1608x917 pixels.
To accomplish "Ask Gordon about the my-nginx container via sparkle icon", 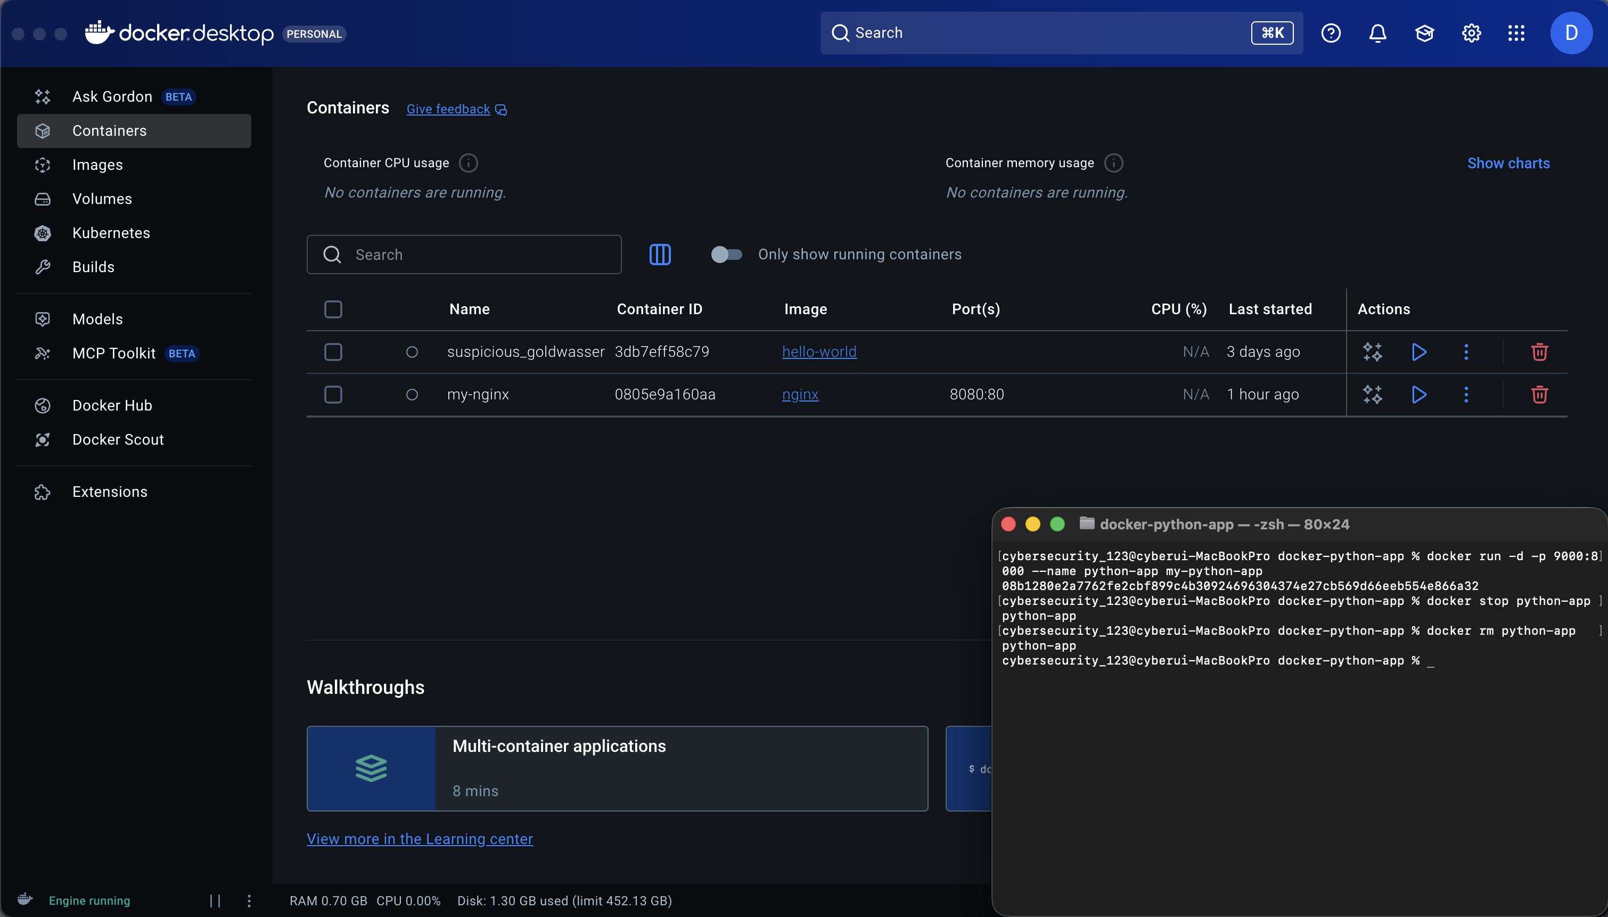I will click(x=1373, y=395).
